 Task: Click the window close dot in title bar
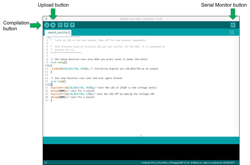[46, 19]
